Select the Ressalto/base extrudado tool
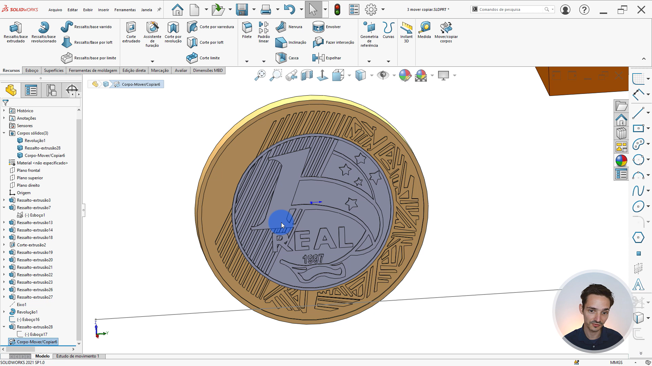The image size is (652, 366). point(16,32)
